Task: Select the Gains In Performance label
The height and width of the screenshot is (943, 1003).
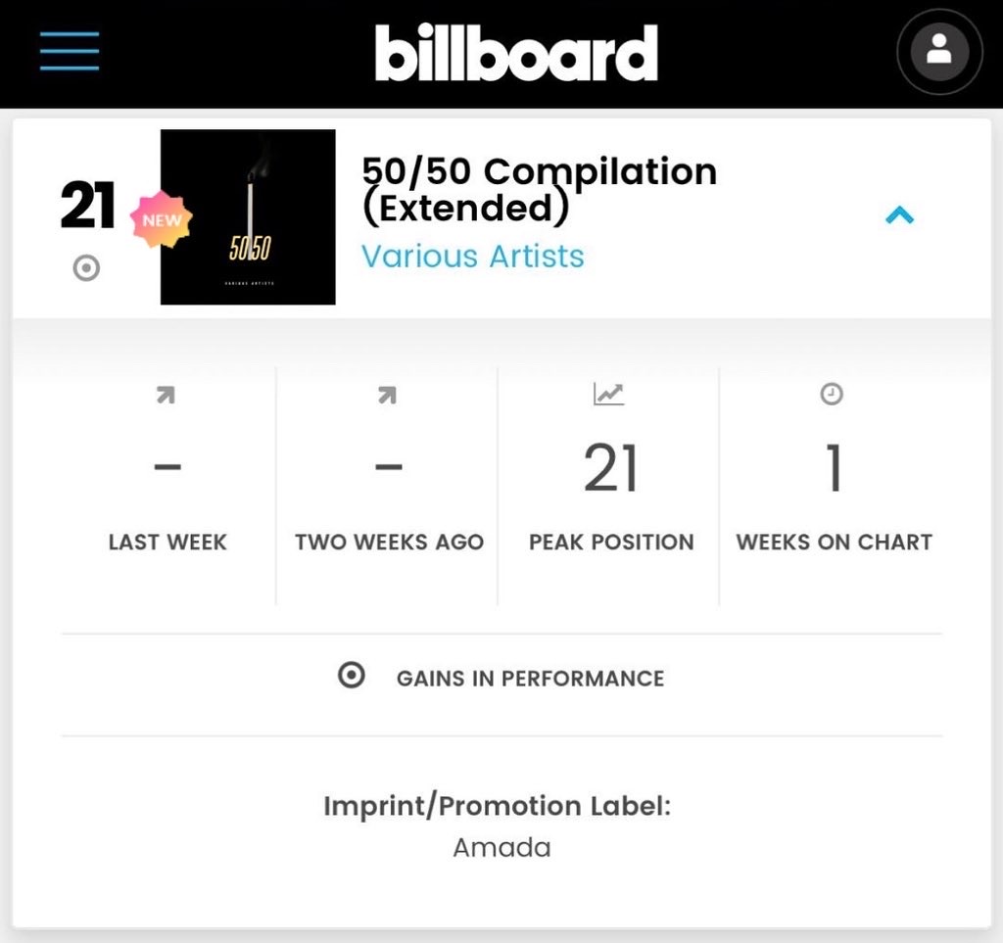Action: [530, 679]
